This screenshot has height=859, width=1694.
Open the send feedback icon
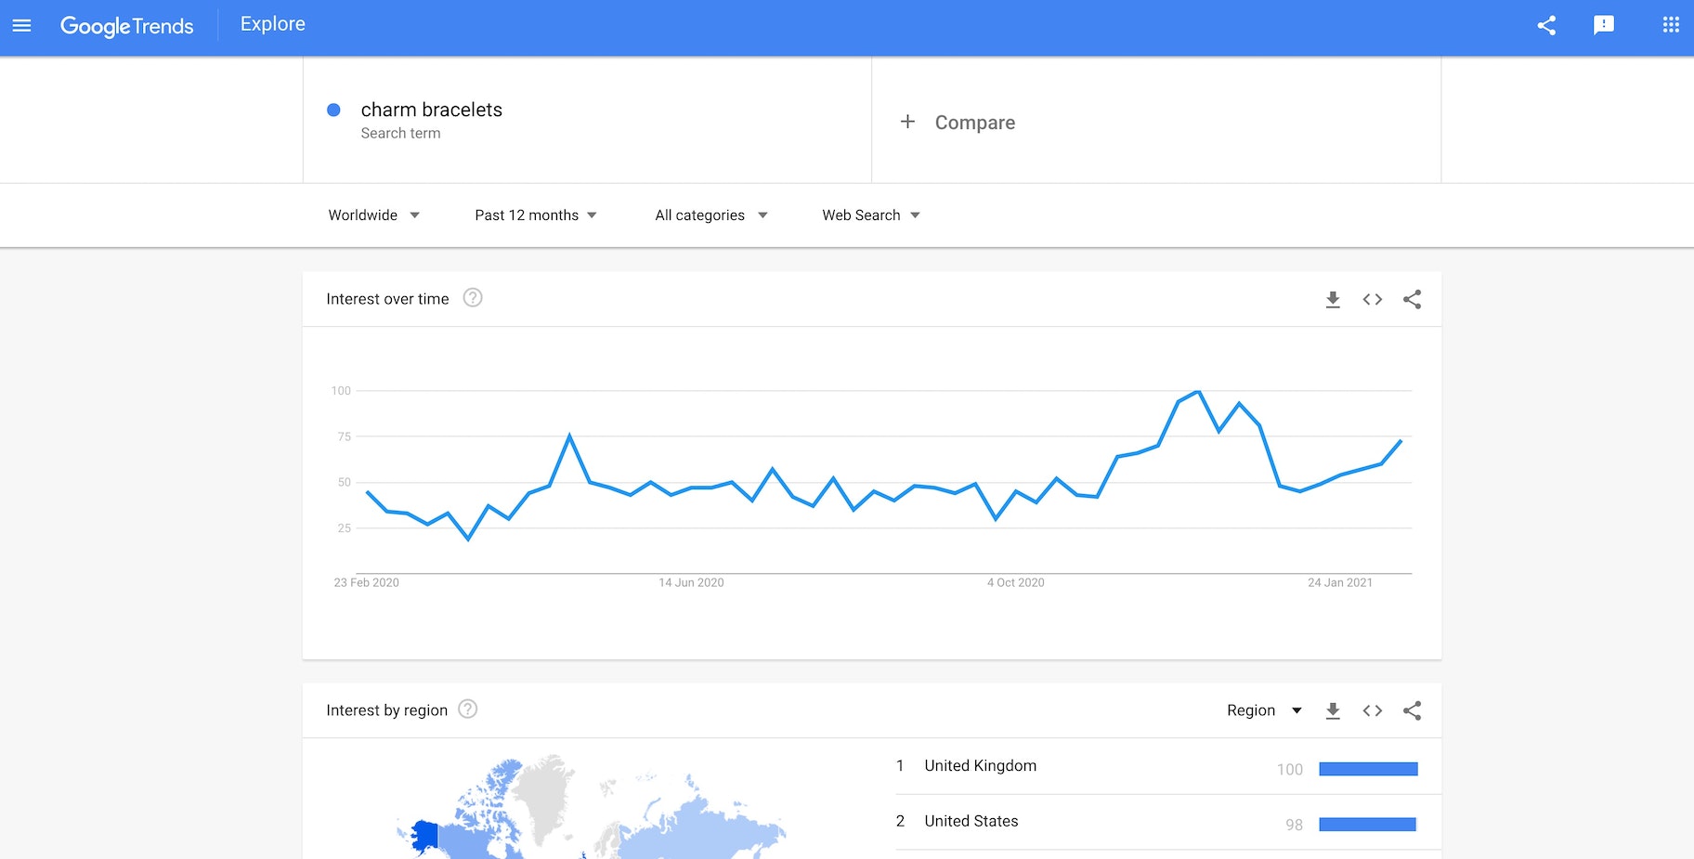1604,25
